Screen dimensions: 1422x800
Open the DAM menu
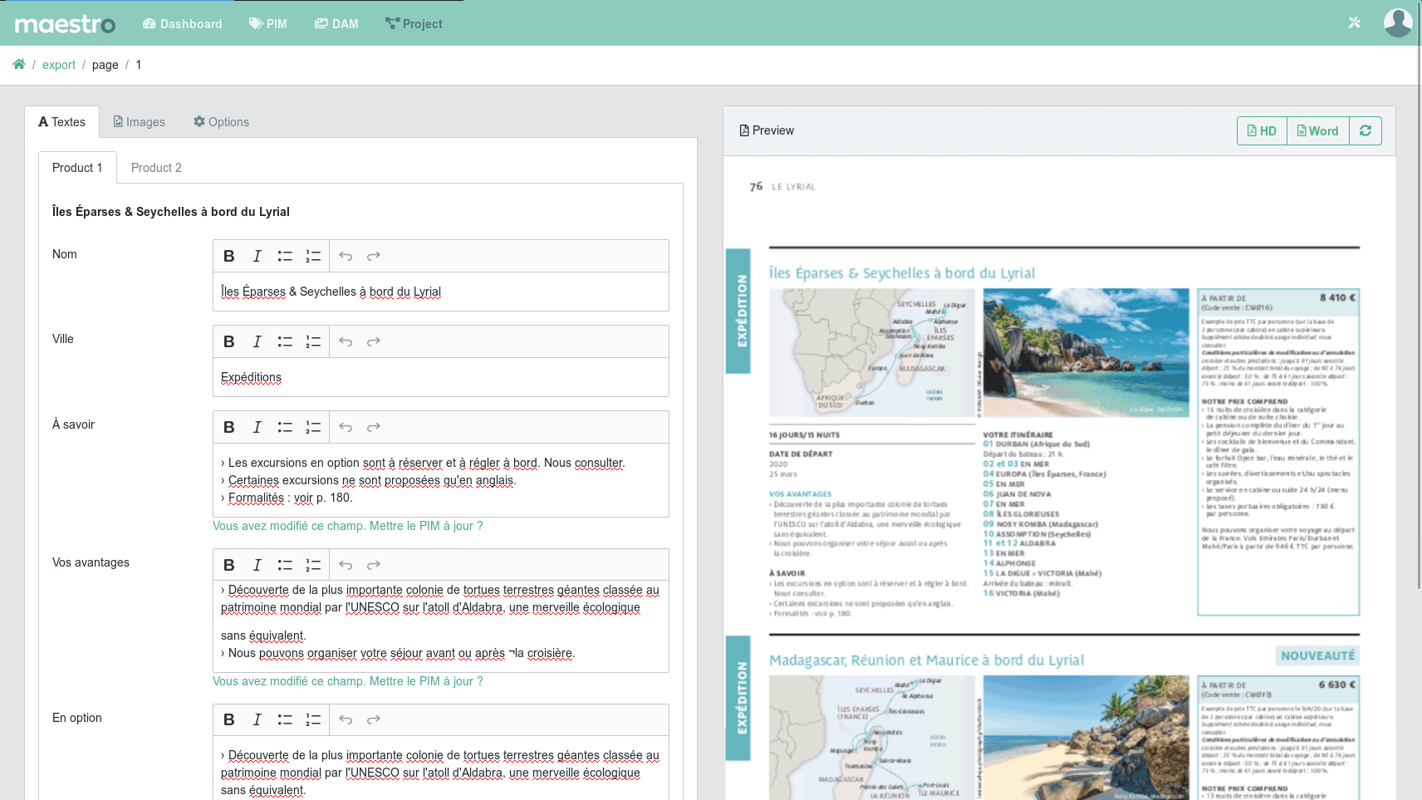coord(336,24)
